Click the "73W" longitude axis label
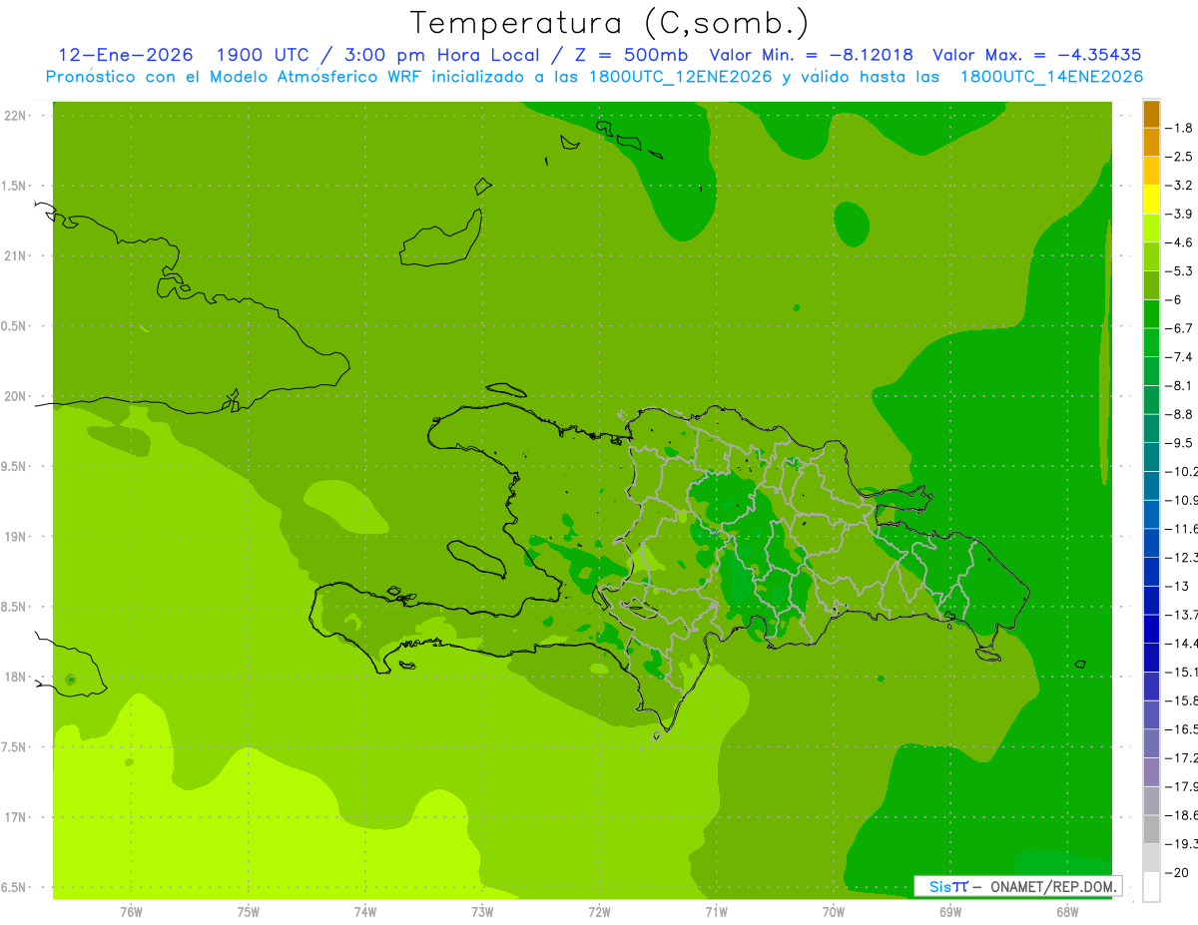Viewport: 1198px width, 925px height. (x=482, y=912)
